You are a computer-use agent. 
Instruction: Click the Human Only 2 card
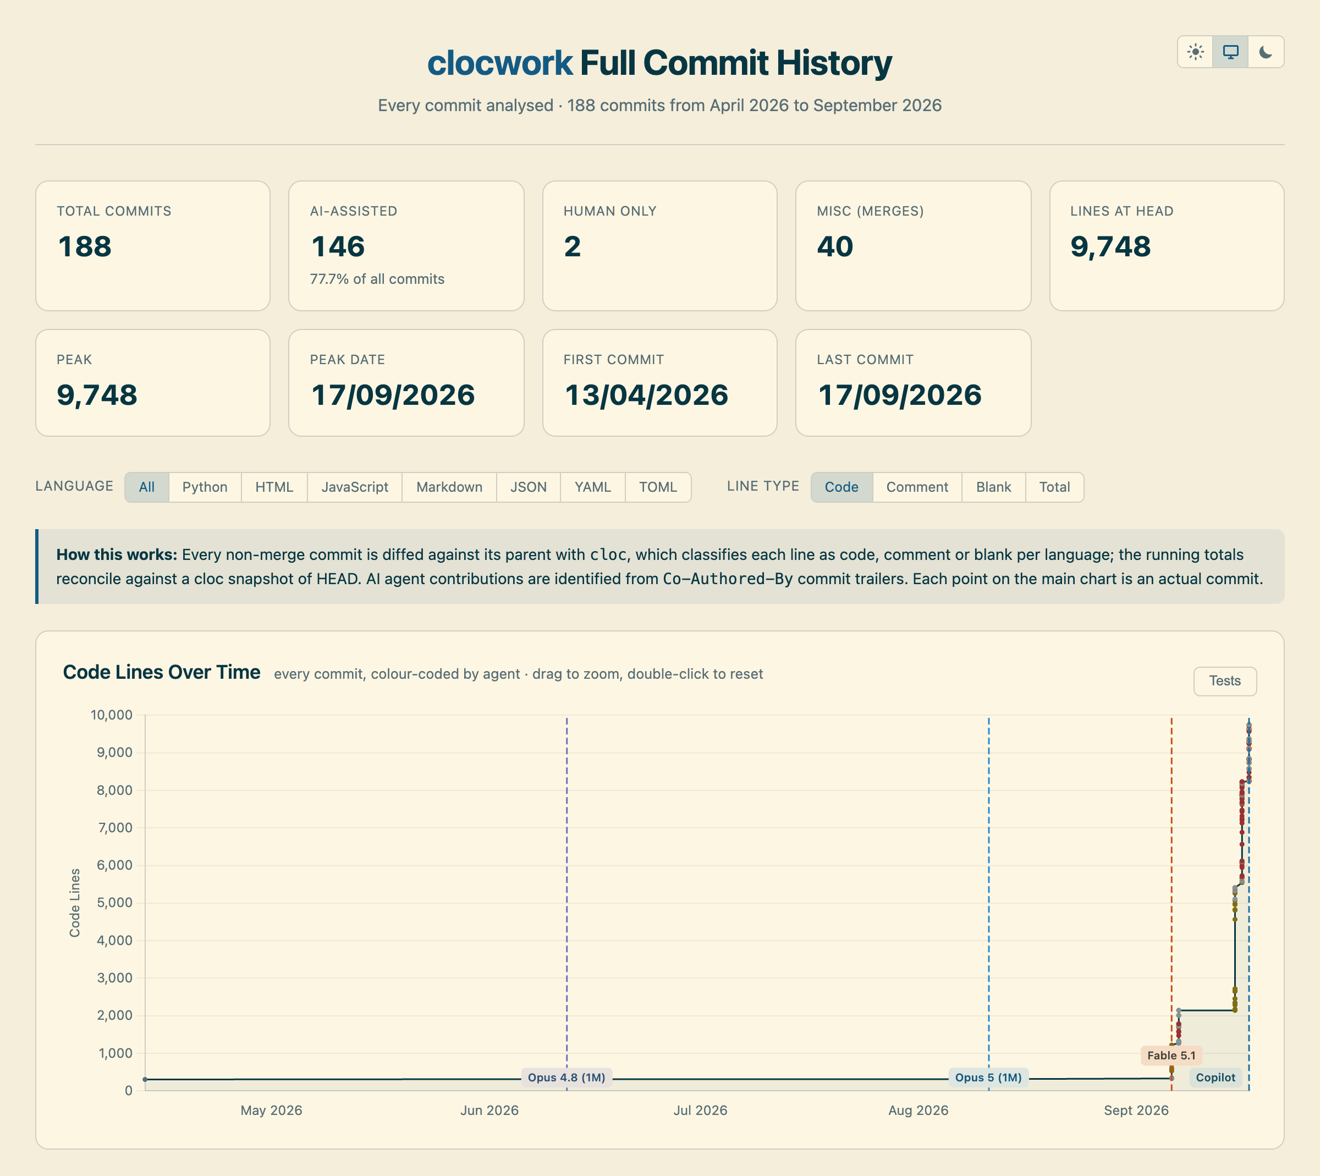(659, 245)
